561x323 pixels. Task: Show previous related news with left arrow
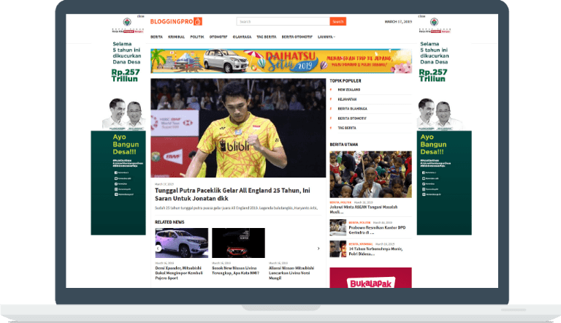pyautogui.click(x=159, y=248)
